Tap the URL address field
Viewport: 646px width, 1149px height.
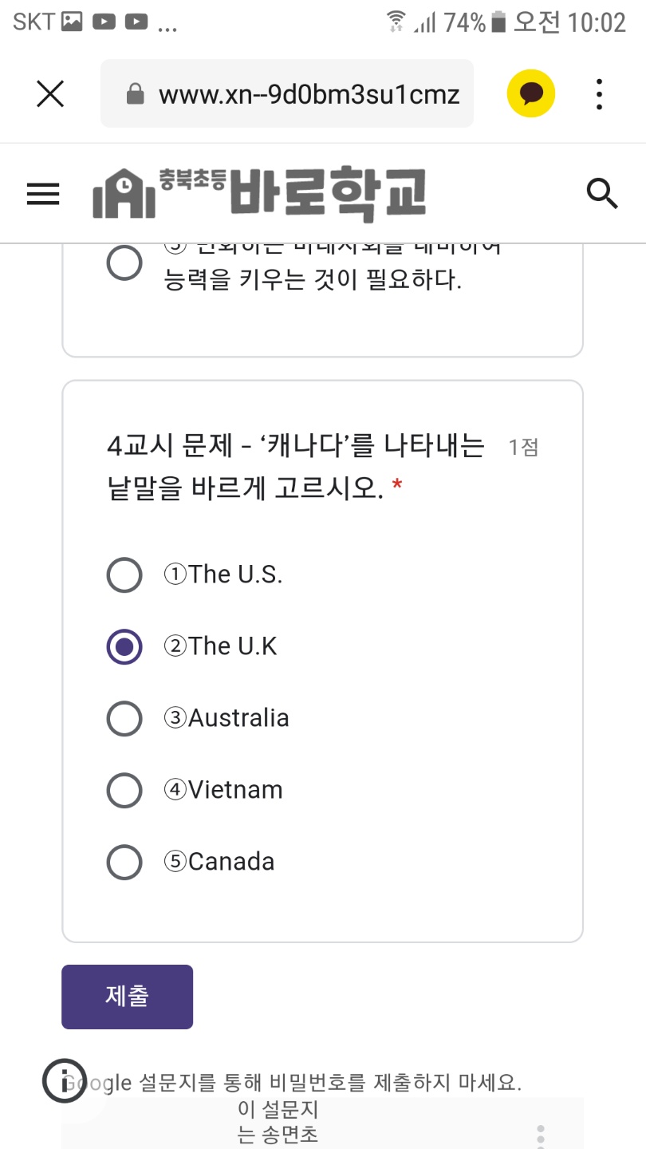point(287,93)
